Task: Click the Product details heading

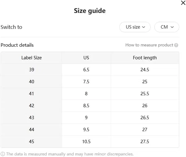Action: 17,45
